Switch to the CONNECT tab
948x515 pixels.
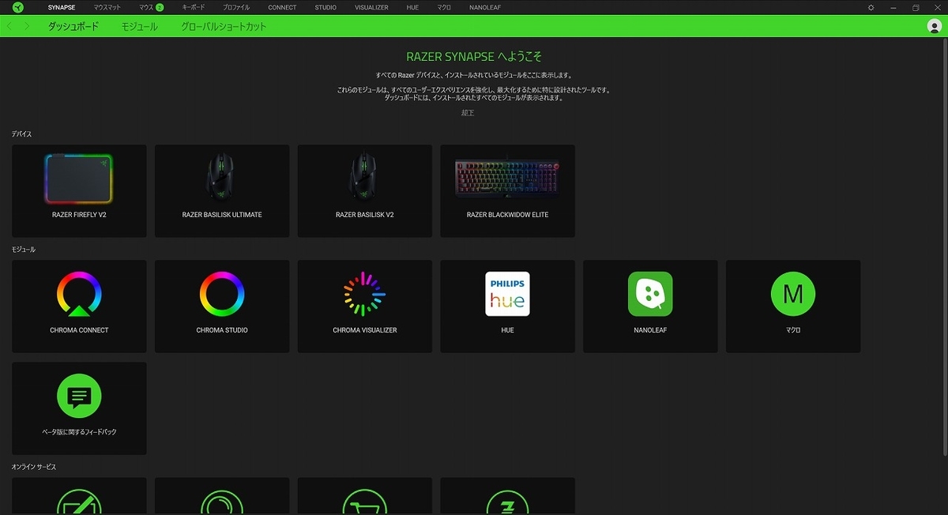coord(282,7)
